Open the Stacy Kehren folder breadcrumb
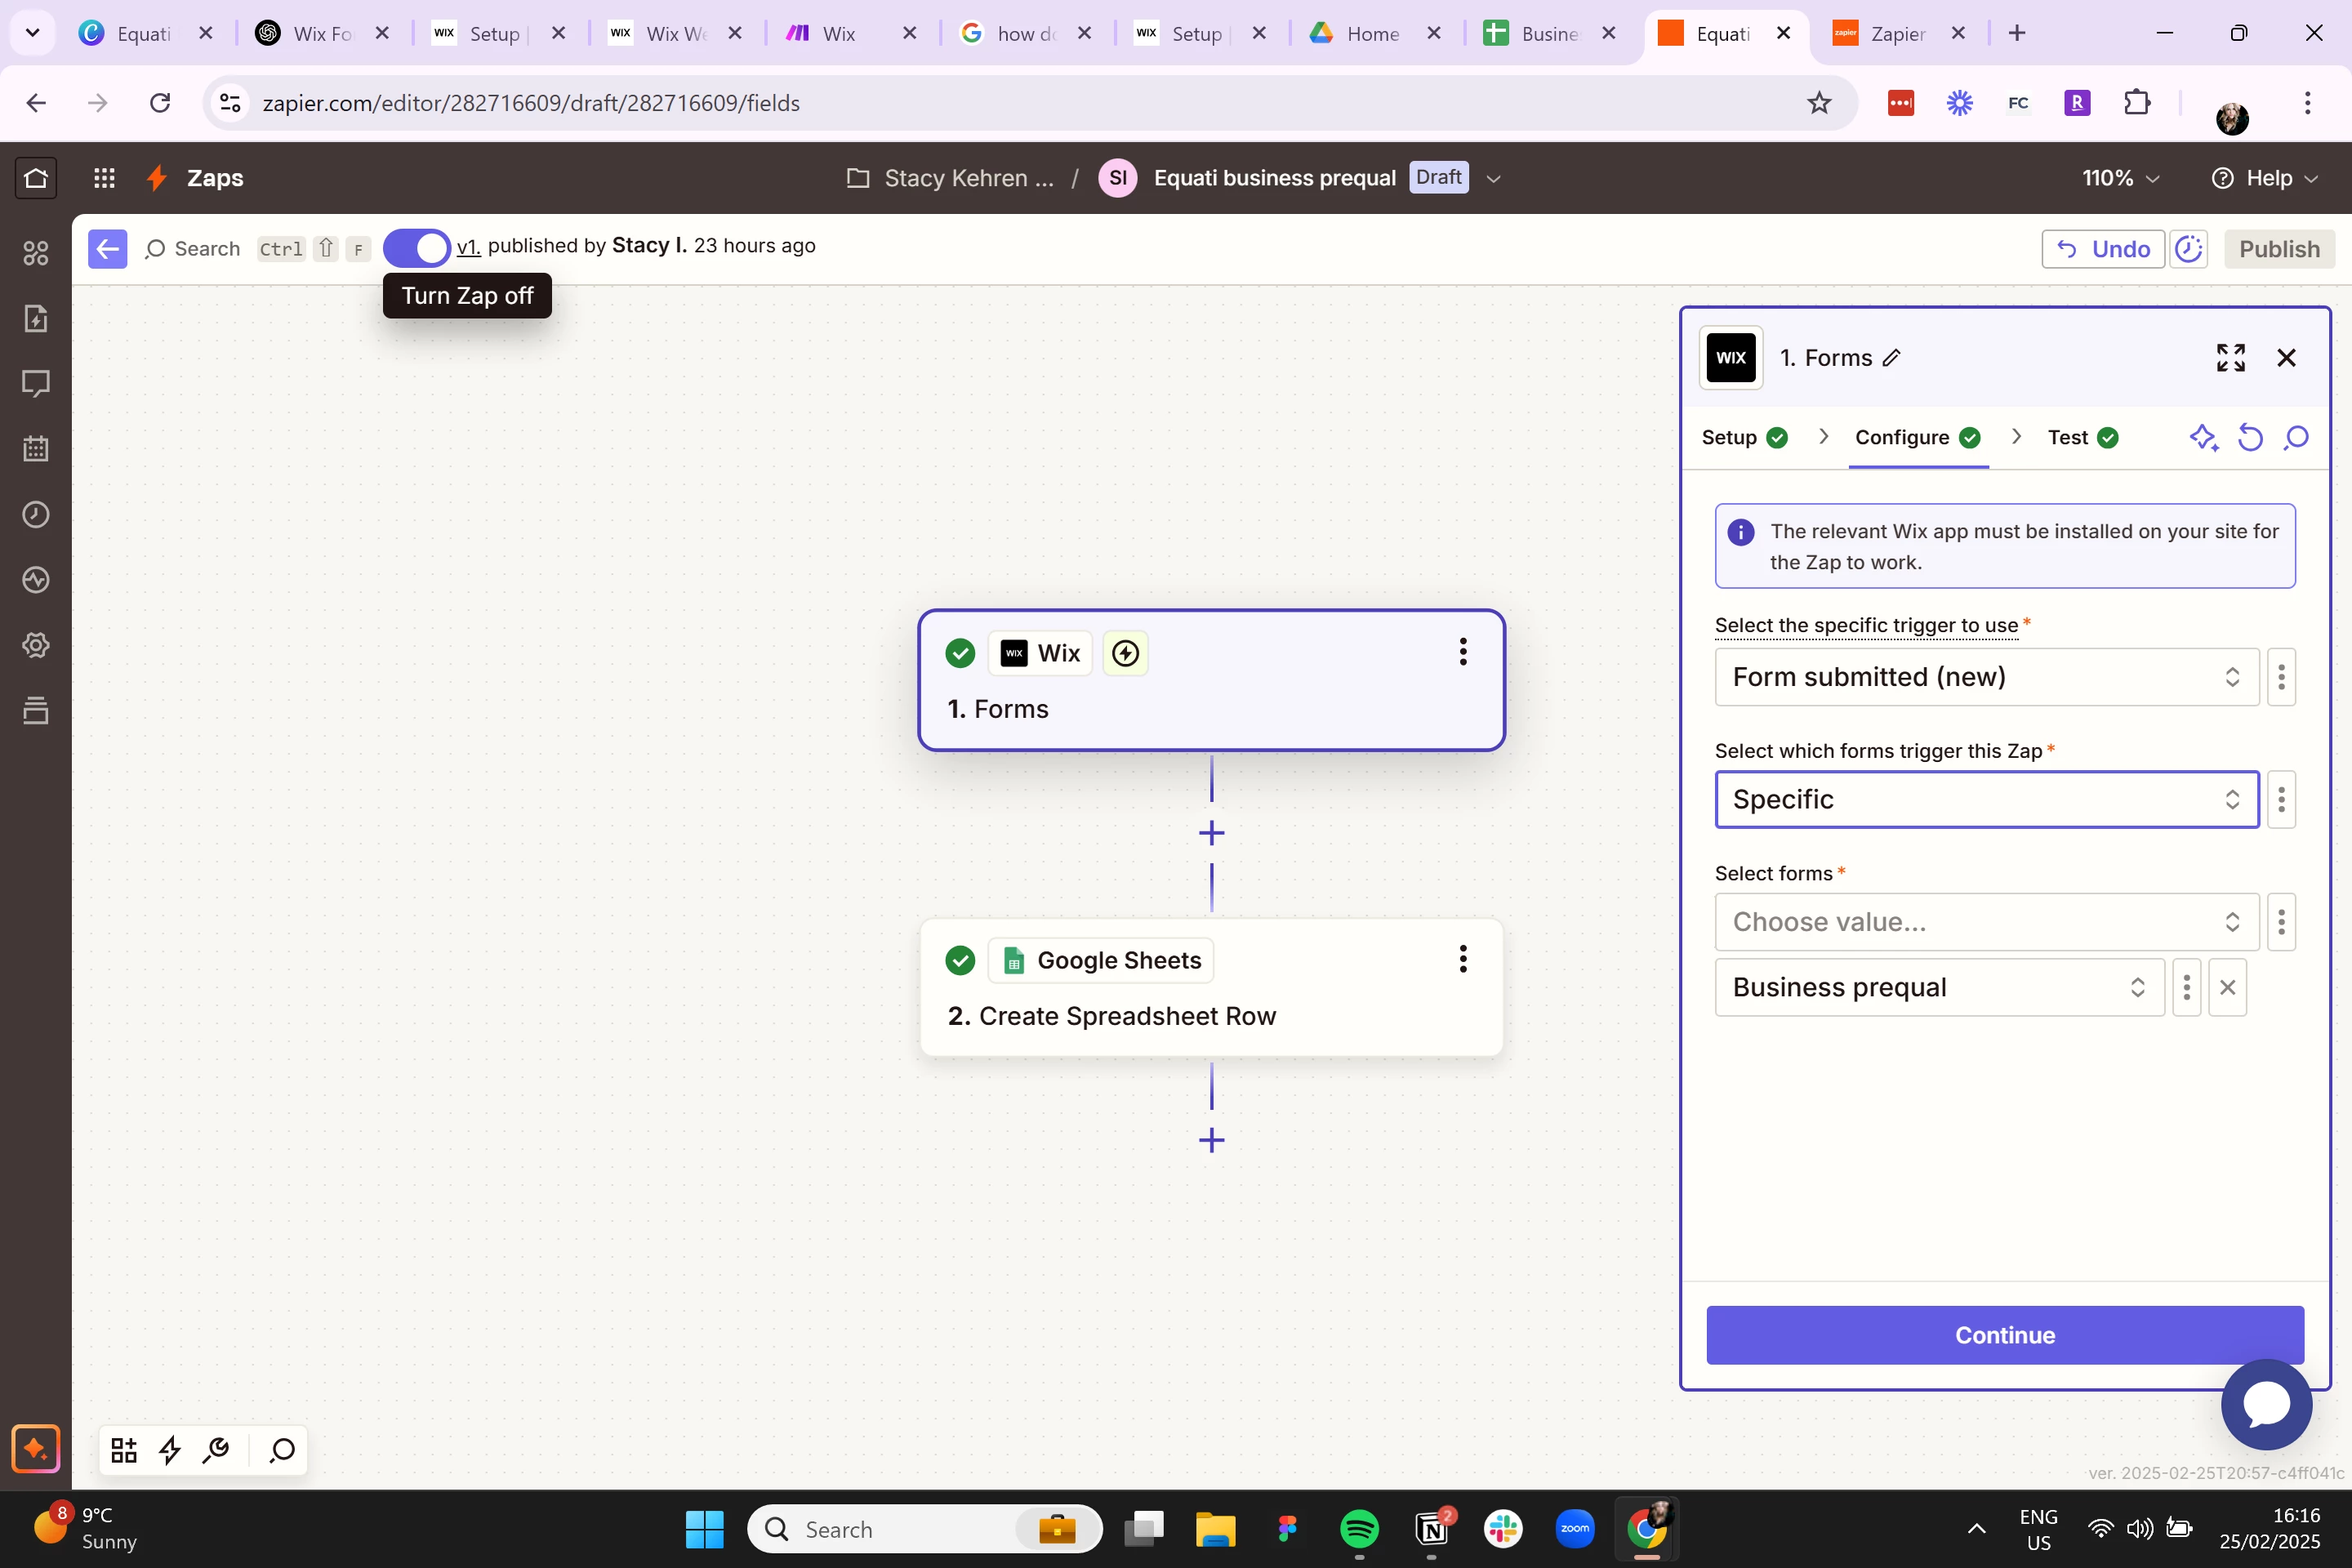Image resolution: width=2352 pixels, height=1568 pixels. pos(950,178)
